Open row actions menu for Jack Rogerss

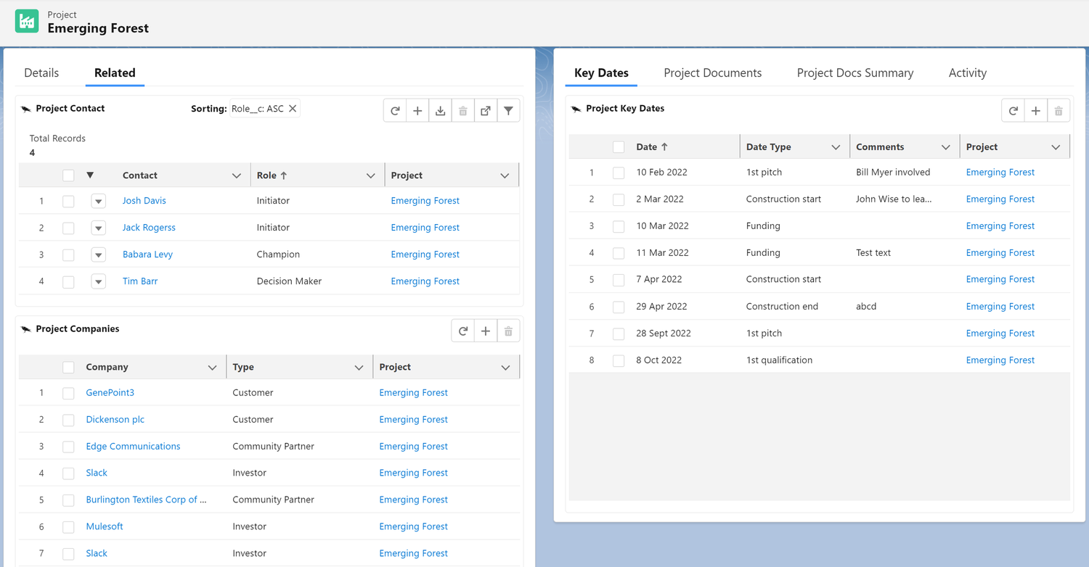pyautogui.click(x=99, y=228)
